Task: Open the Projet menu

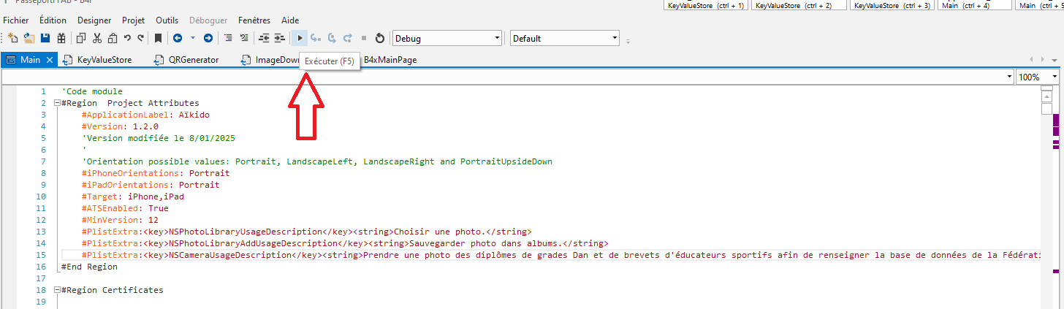Action: click(134, 20)
